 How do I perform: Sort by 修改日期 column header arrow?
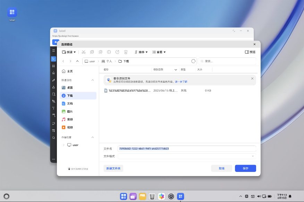point(176,70)
